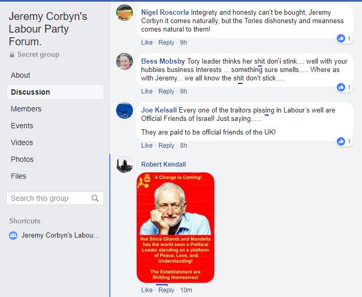
Task: Click the search magnifier icon
Action: pyautogui.click(x=95, y=198)
